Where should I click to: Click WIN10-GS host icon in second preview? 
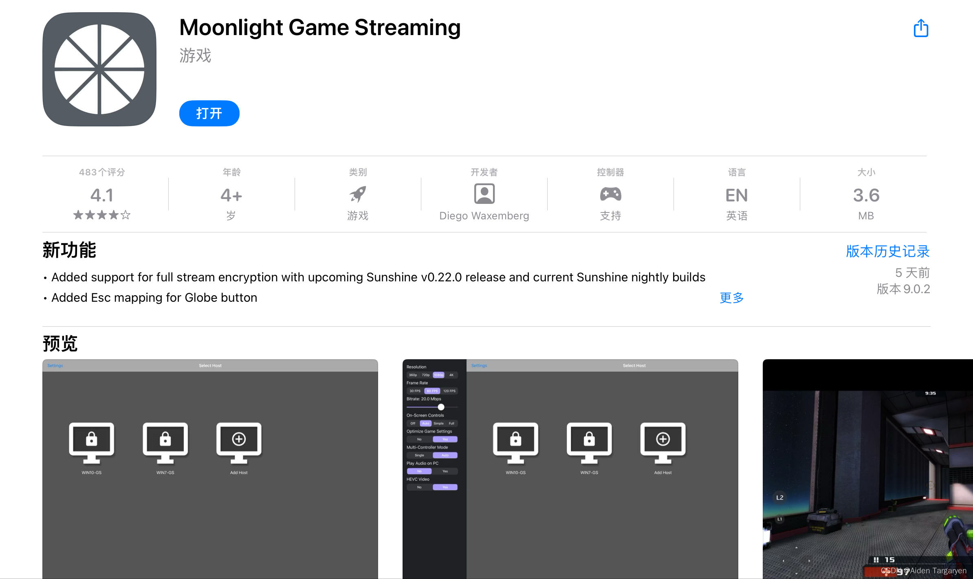[x=516, y=443]
